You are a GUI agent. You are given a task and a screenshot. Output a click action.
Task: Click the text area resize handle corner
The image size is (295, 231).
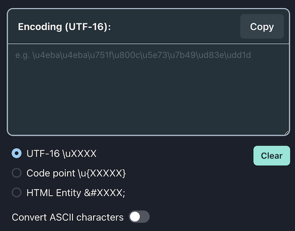click(286, 133)
